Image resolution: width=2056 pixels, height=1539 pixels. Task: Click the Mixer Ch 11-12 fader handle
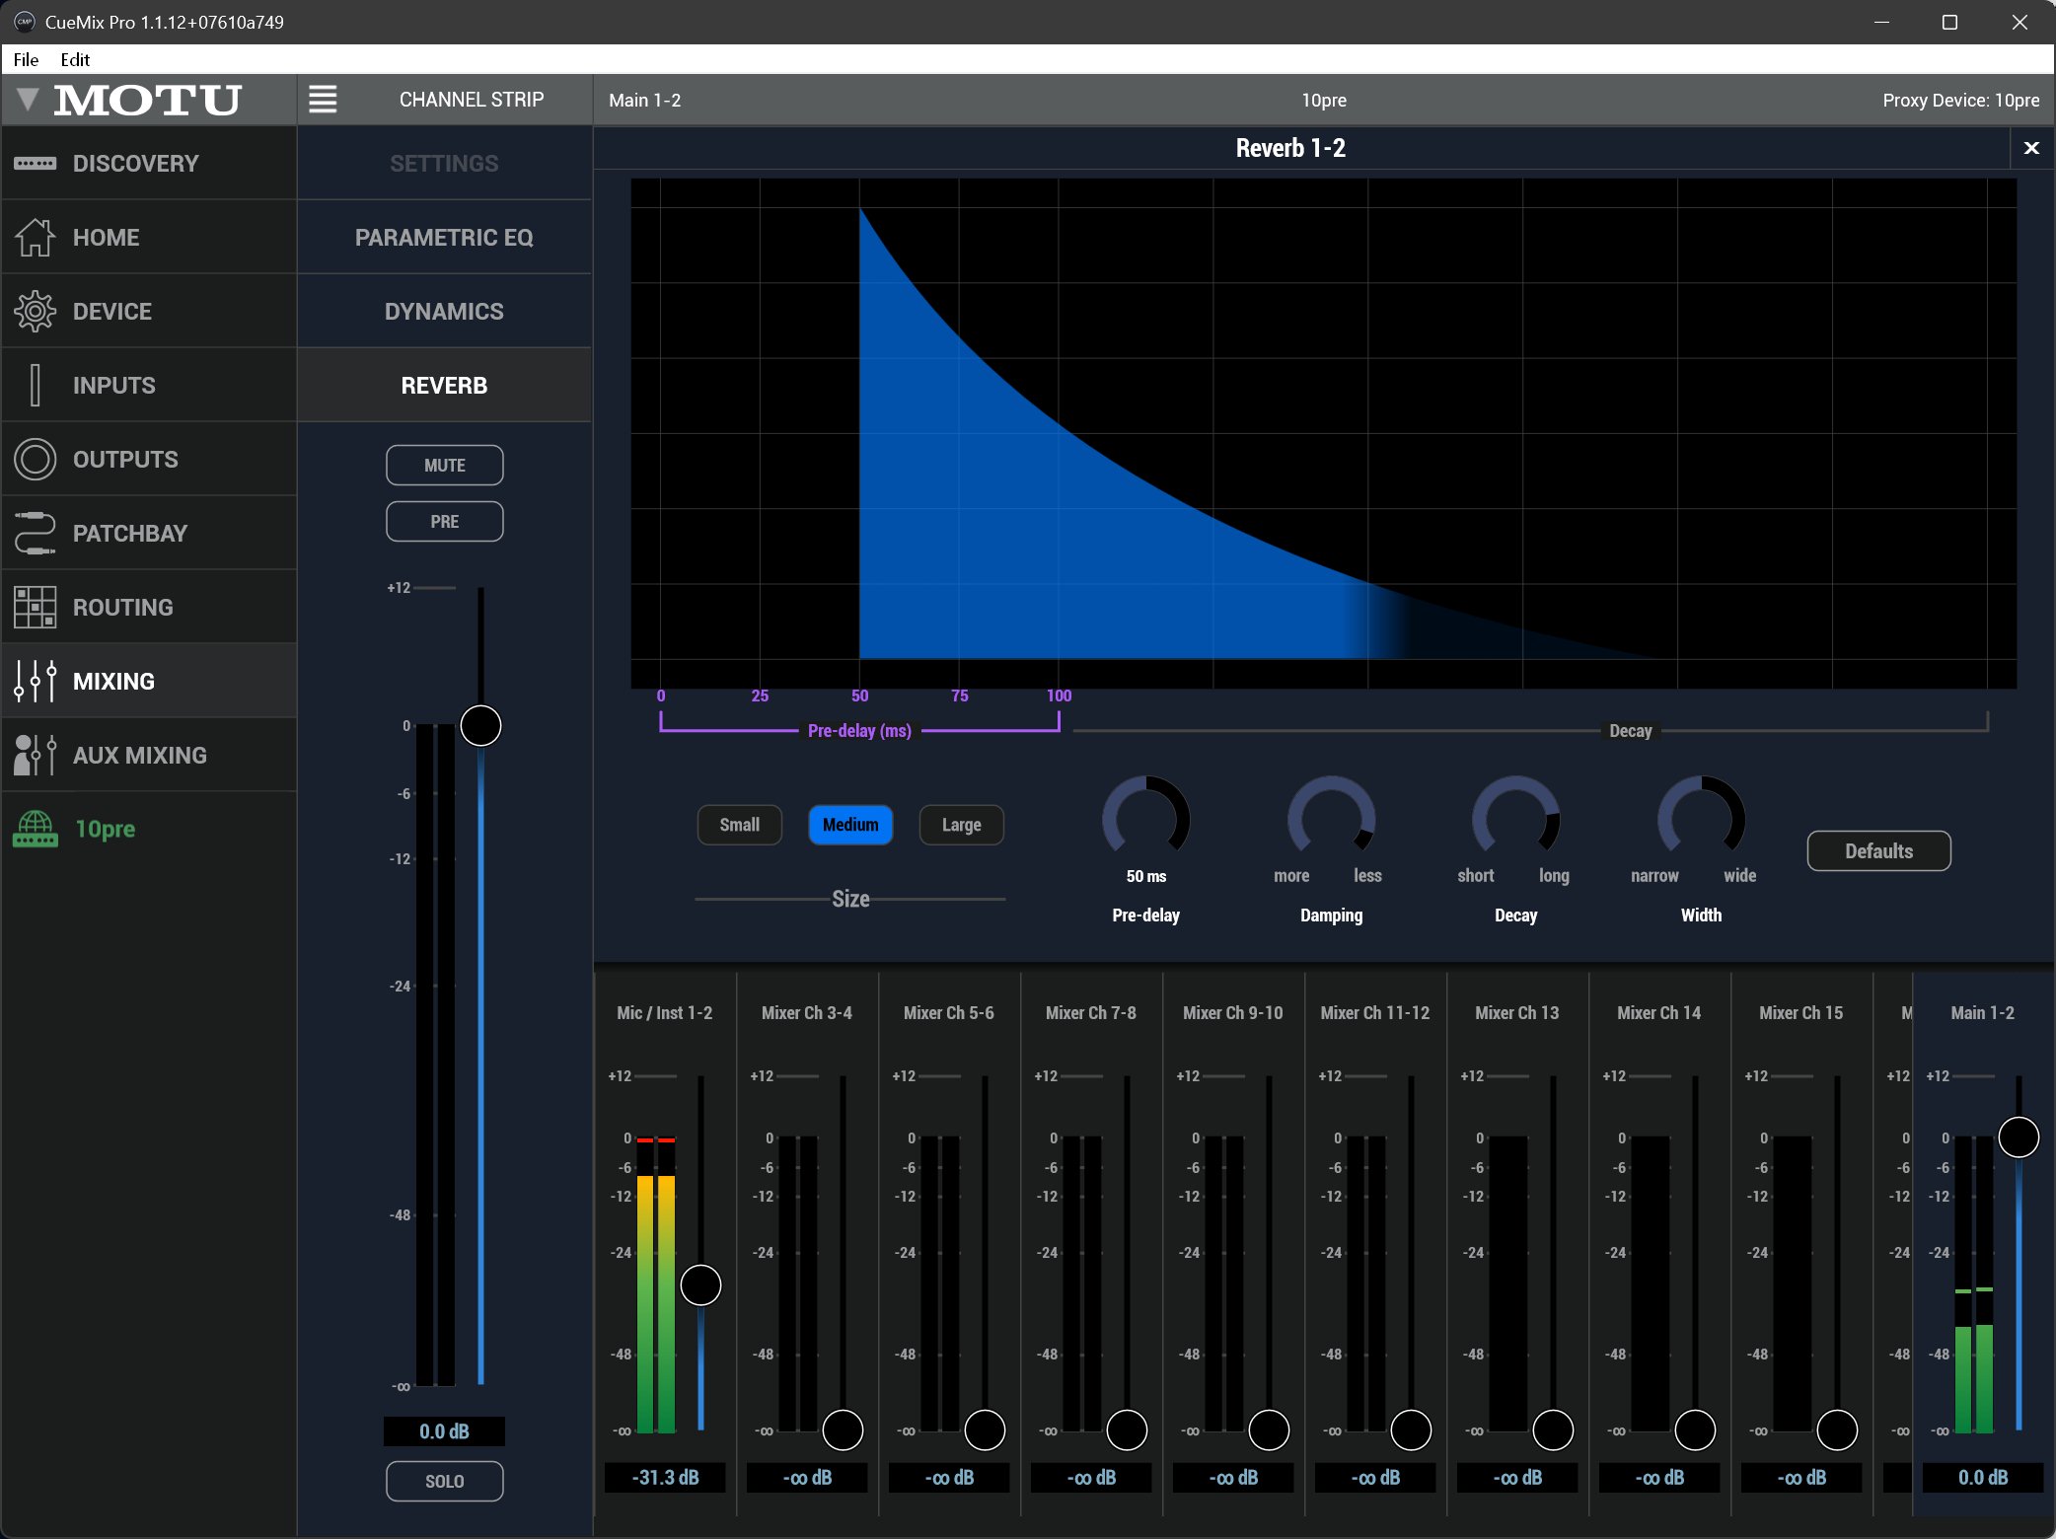click(1411, 1429)
